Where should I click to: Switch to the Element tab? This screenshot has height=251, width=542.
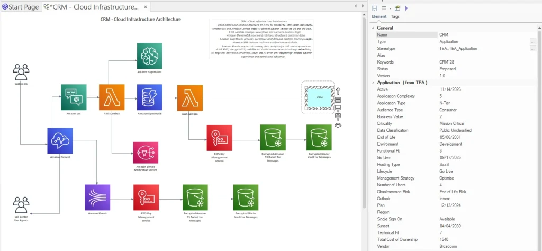[379, 16]
